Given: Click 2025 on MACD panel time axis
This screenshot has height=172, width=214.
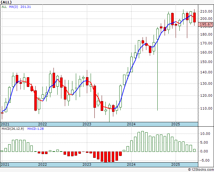Looking at the screenshot, I should tap(176, 164).
